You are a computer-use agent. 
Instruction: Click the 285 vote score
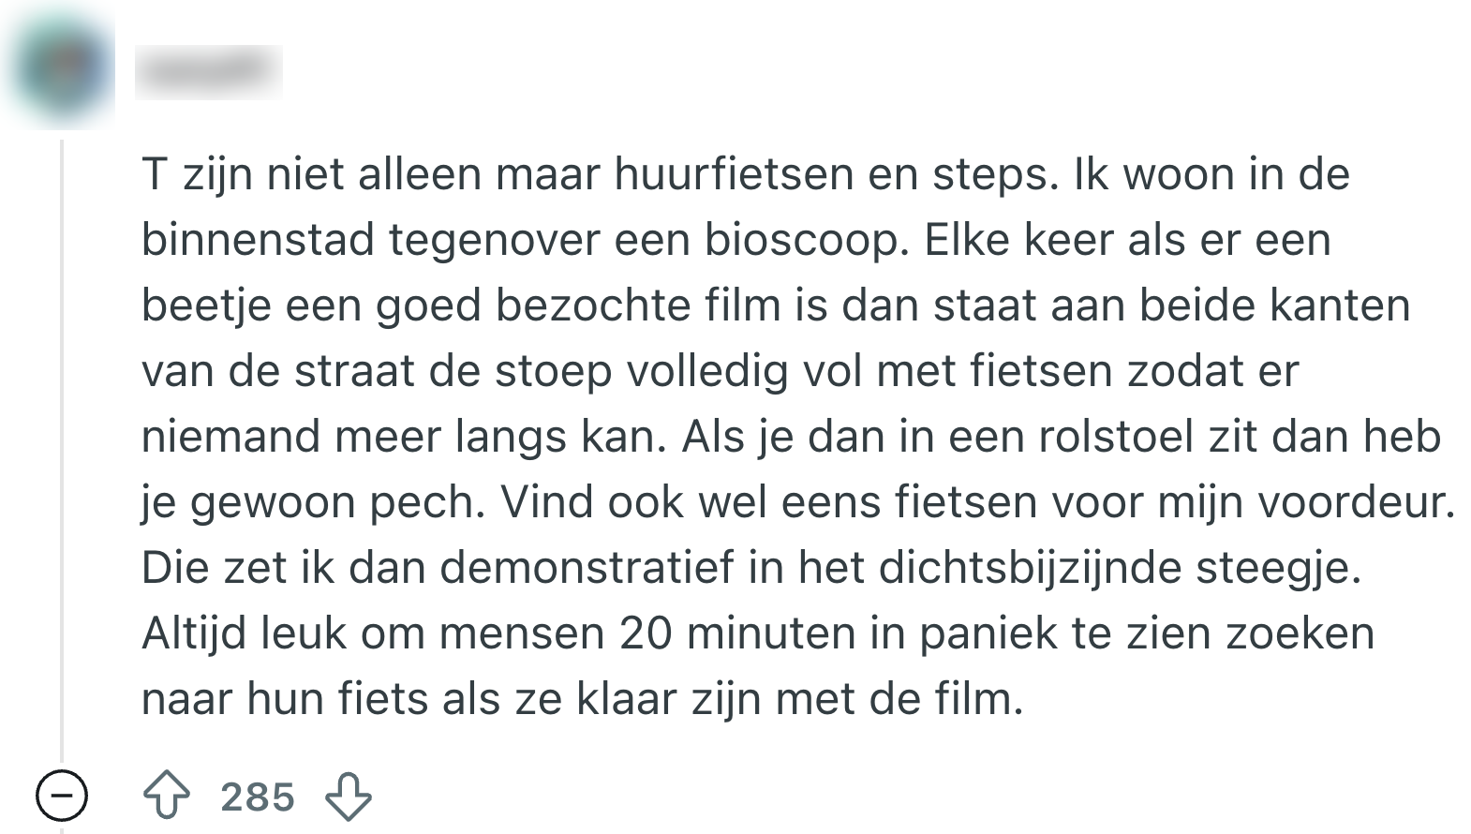tap(258, 797)
